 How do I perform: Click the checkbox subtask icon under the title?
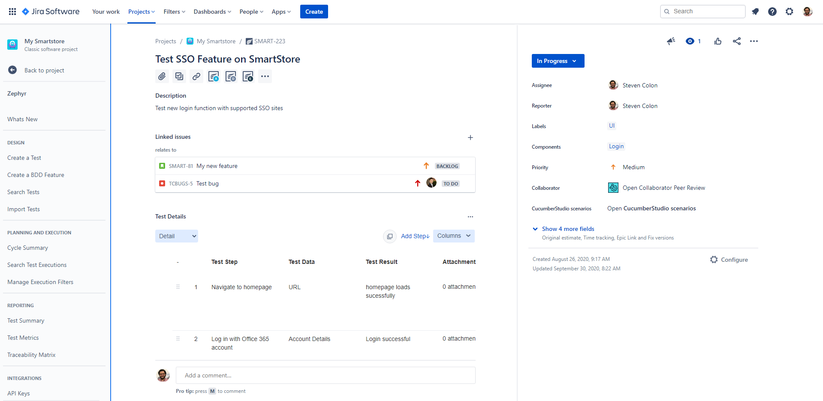pos(179,76)
